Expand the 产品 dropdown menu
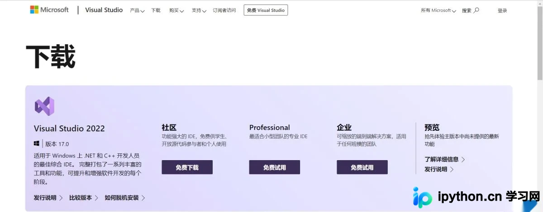Image resolution: width=543 pixels, height=212 pixels. (137, 10)
